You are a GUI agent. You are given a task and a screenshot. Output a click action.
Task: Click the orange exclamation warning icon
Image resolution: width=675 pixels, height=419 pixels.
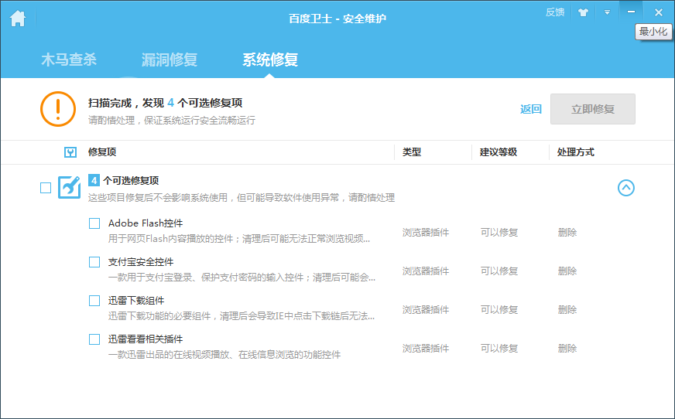pyautogui.click(x=58, y=110)
